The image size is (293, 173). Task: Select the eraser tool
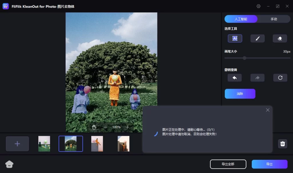coord(280,38)
